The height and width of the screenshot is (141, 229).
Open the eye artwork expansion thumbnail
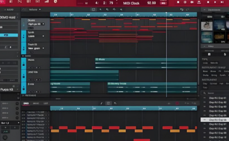click(207, 25)
